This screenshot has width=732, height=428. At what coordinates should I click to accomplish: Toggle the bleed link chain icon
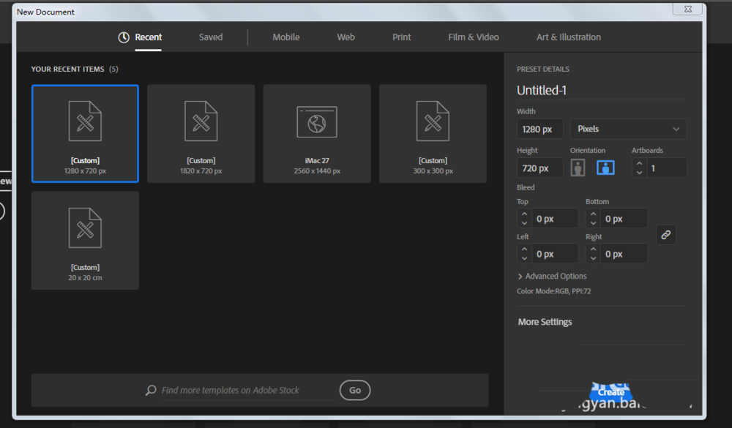[x=665, y=235]
